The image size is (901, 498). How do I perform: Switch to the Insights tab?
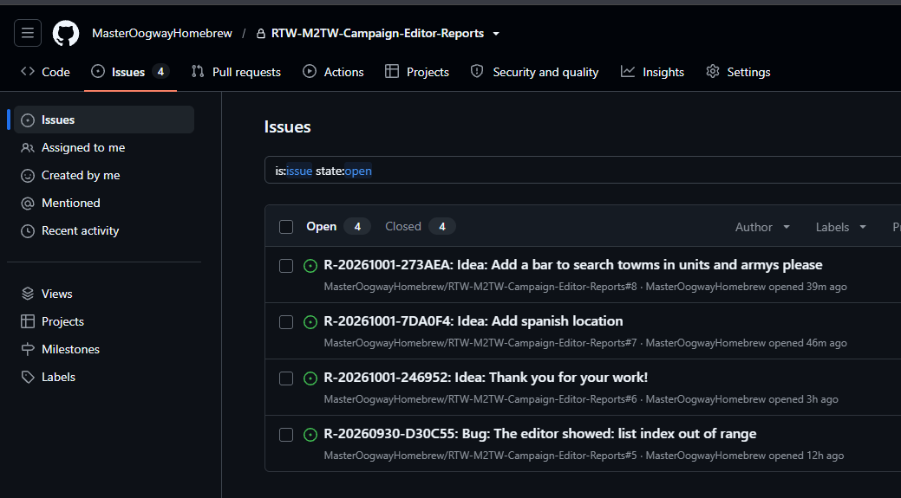(x=652, y=72)
